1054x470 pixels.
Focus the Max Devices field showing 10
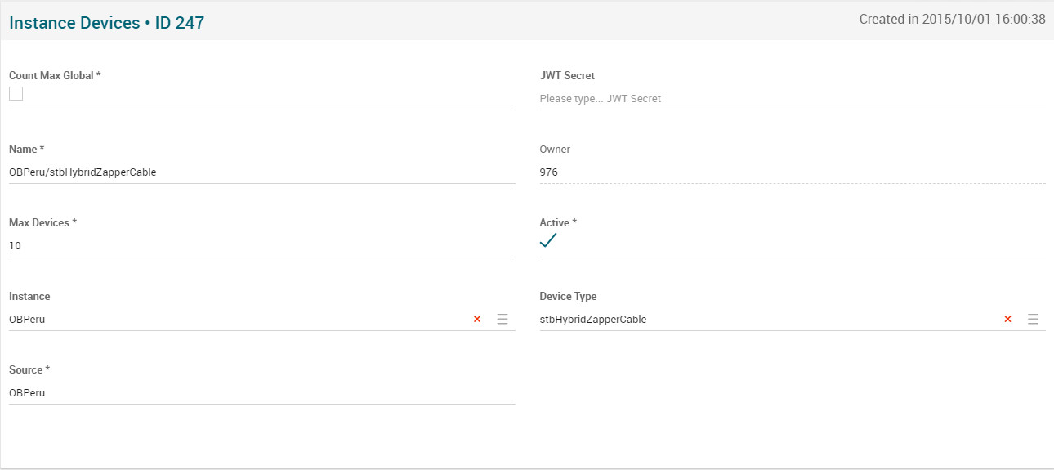[x=261, y=246]
